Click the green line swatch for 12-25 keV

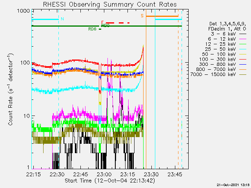(x=243, y=44)
